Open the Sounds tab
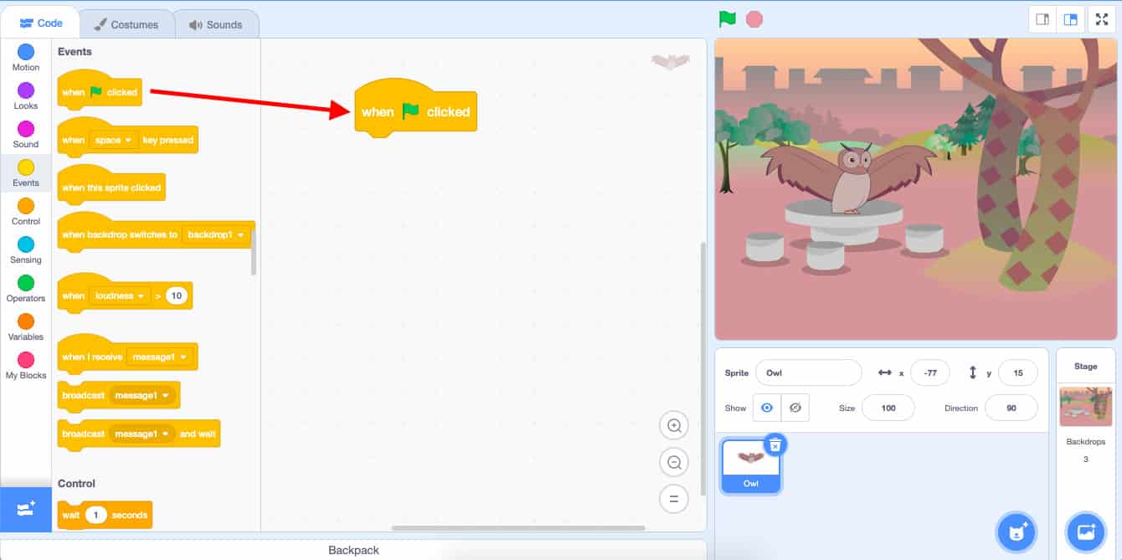The height and width of the screenshot is (560, 1122). (216, 24)
